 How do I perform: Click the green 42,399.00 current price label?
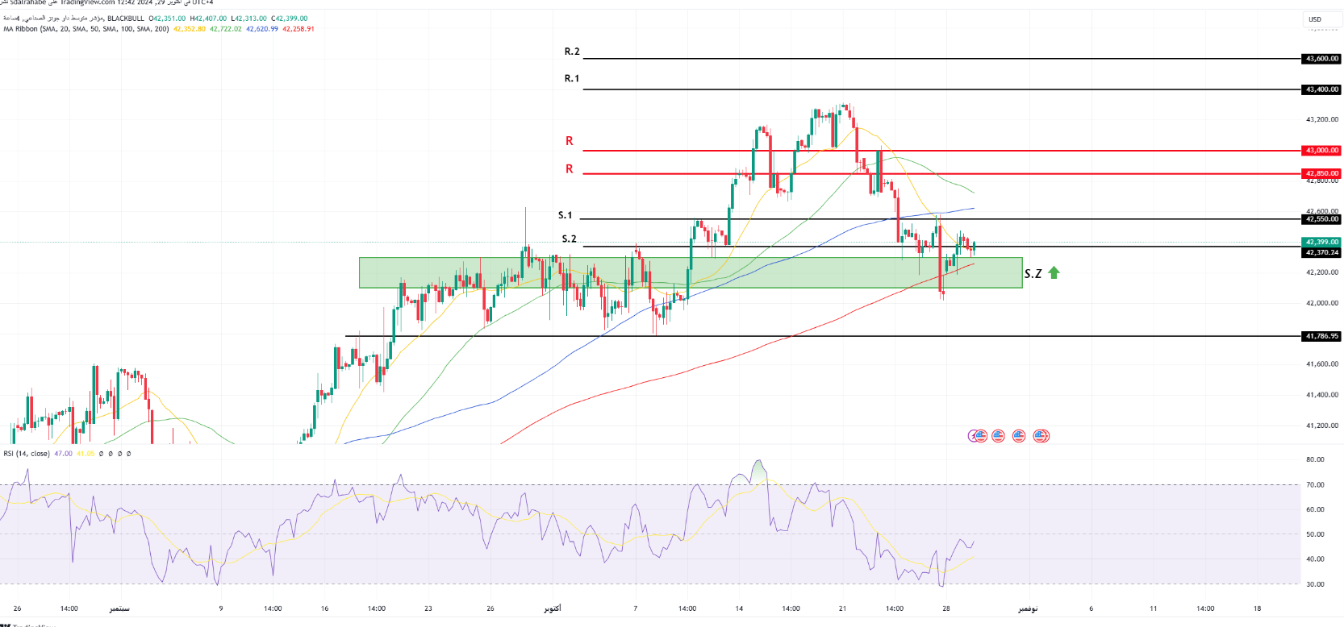click(1322, 242)
